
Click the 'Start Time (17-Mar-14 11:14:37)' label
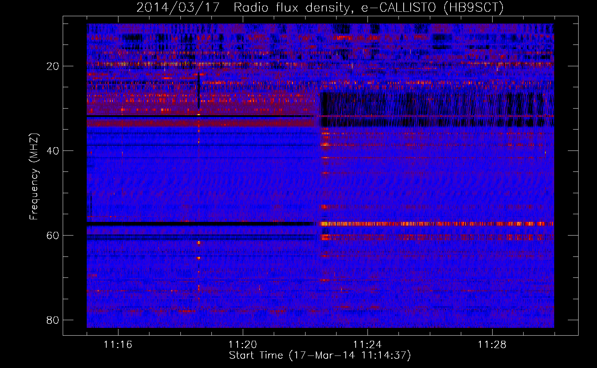point(320,355)
